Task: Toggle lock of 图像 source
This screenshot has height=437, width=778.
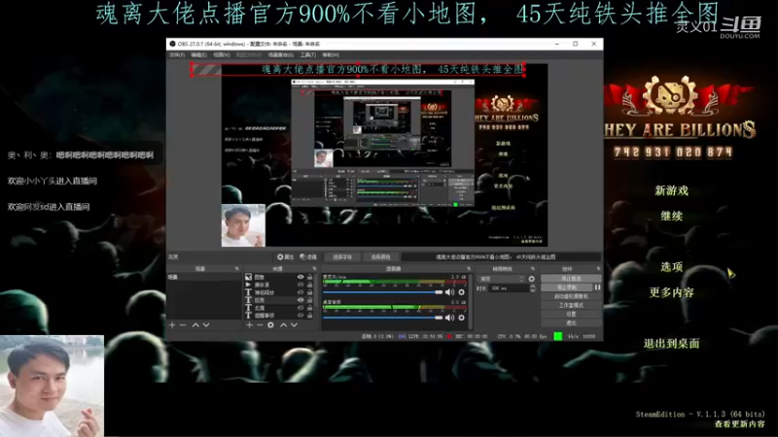Action: click(310, 277)
